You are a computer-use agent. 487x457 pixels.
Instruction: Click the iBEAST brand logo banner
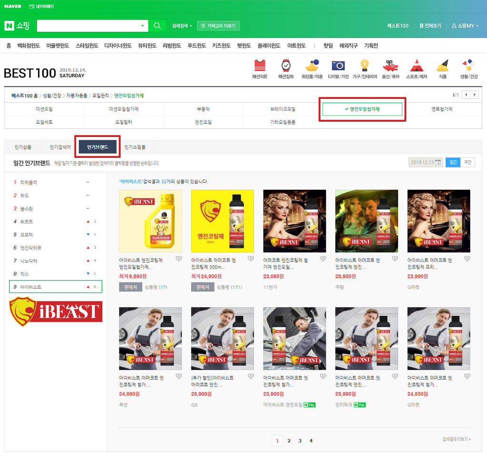[x=56, y=311]
